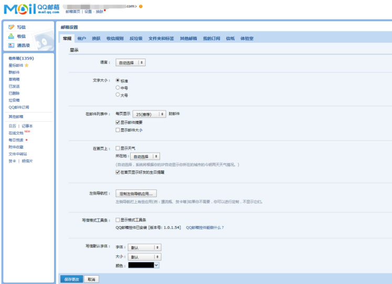Expand the 每页显示 25(推荐) dropdown
The image size is (392, 284).
pyautogui.click(x=149, y=114)
